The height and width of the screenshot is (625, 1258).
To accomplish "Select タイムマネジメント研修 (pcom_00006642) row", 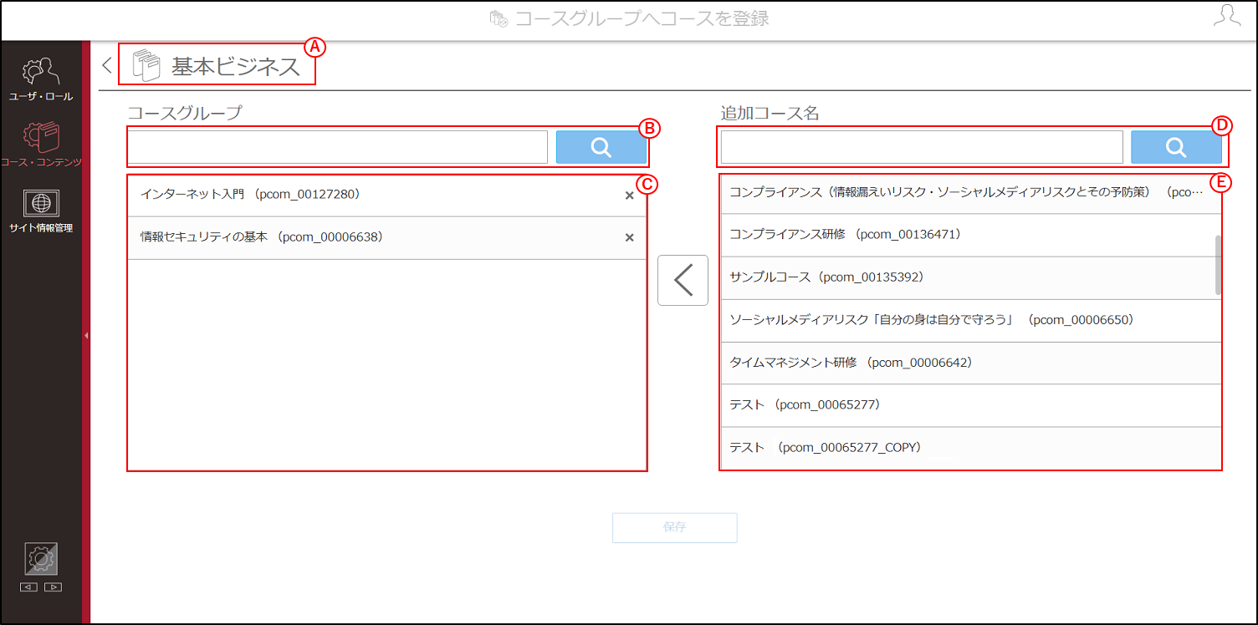I will [970, 363].
